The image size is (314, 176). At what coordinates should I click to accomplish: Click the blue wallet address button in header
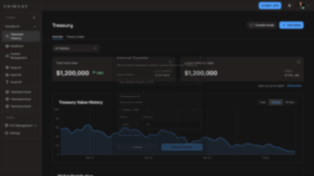pos(270,5)
